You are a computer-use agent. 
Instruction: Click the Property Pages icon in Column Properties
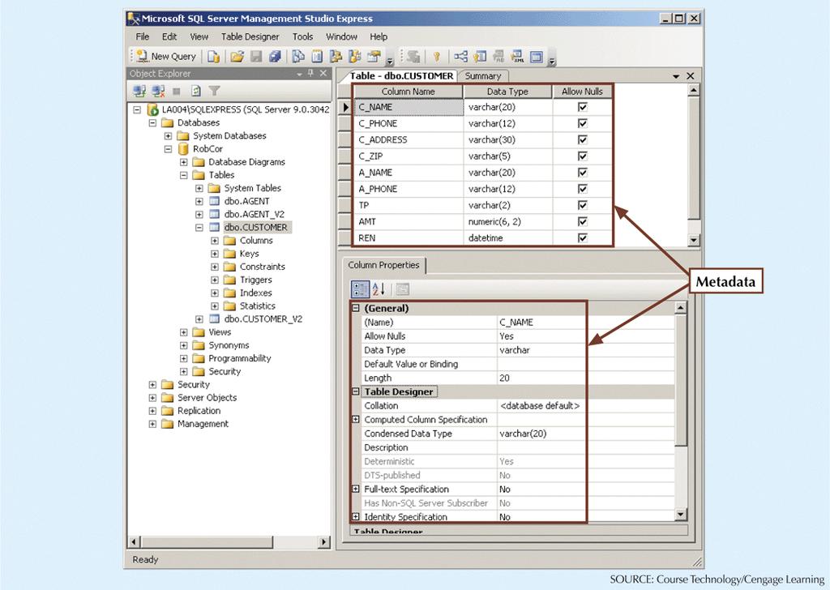[x=402, y=289]
